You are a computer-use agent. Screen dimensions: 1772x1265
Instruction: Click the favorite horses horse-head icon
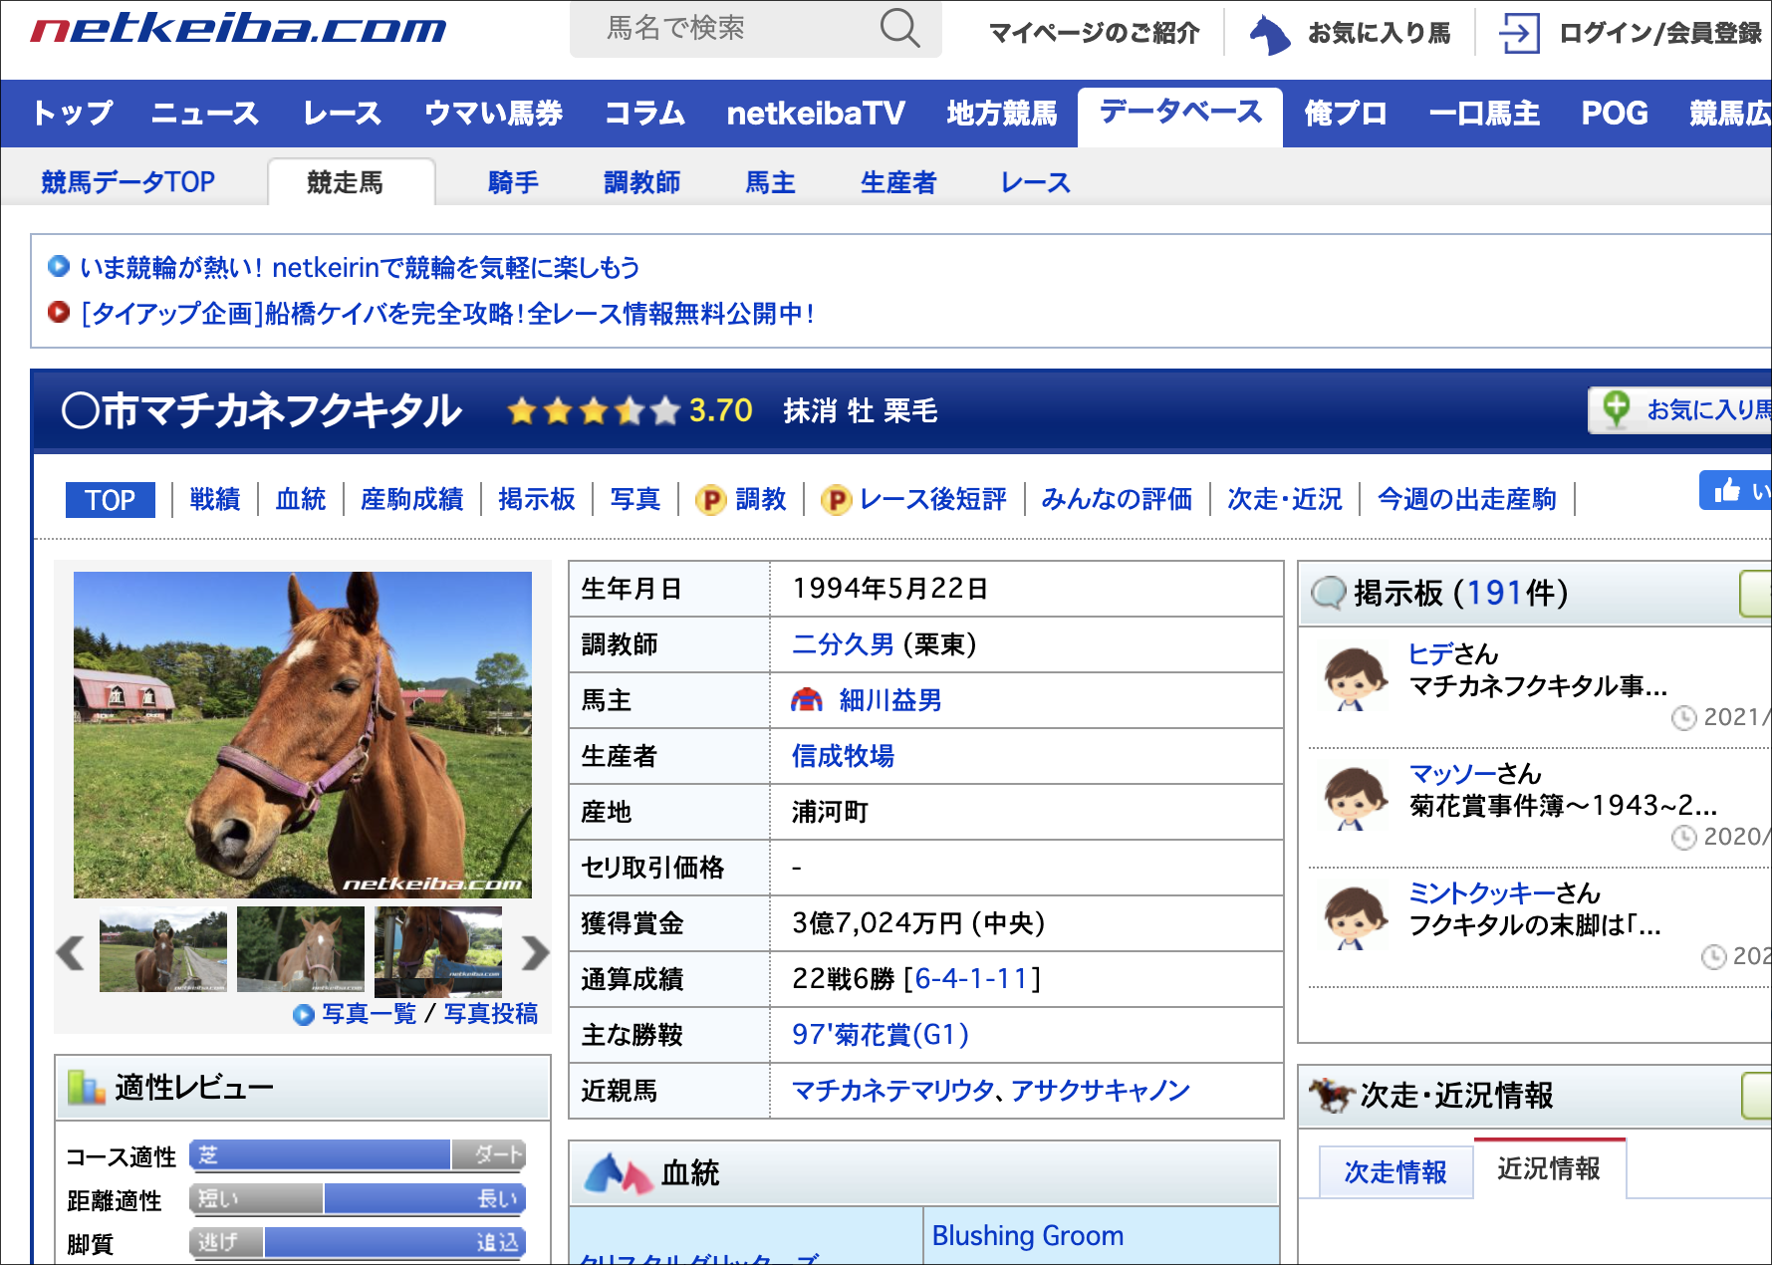(x=1269, y=34)
